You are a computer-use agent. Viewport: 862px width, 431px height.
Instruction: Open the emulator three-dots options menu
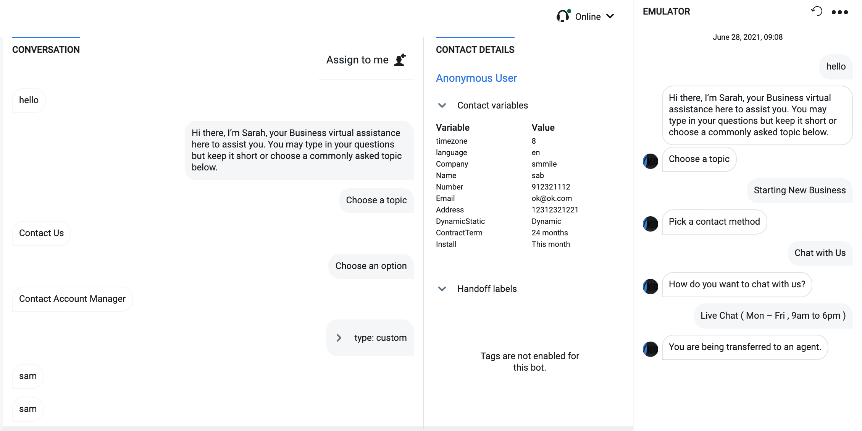tap(839, 12)
